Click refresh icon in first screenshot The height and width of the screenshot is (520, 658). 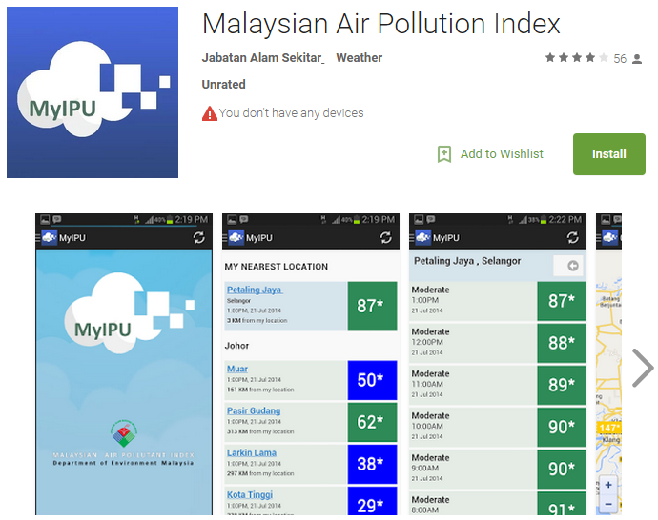click(x=199, y=237)
